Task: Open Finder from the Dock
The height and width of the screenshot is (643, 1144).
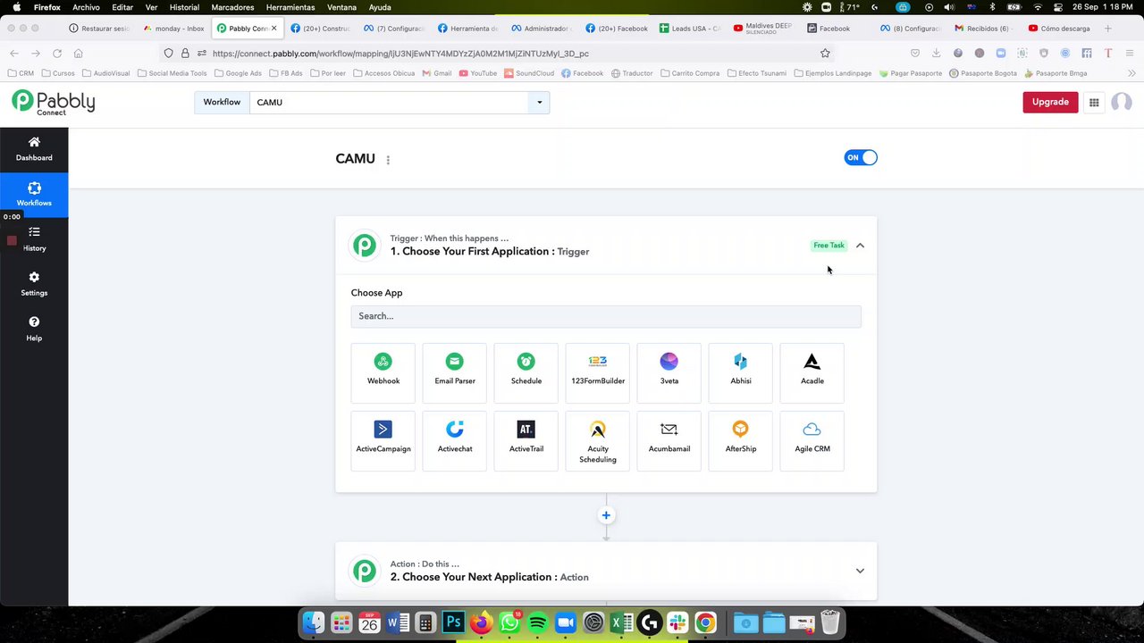Action: point(313,622)
